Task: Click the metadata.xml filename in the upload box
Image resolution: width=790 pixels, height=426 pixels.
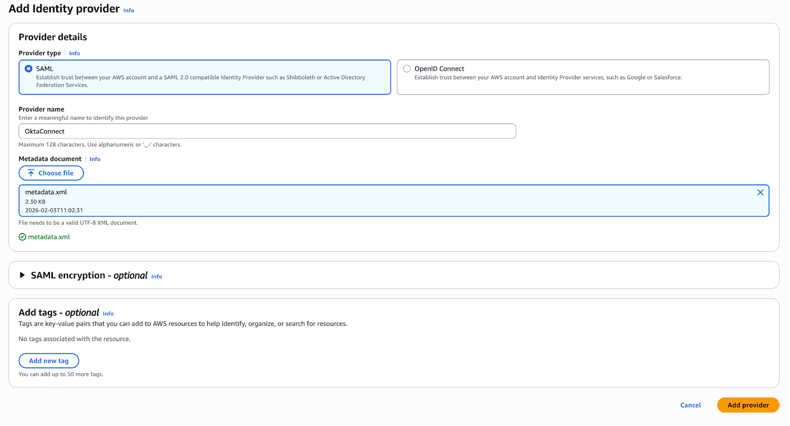Action: click(x=46, y=192)
